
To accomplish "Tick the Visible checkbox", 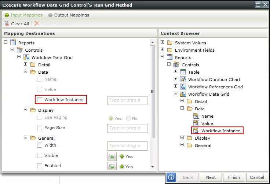I will [x=40, y=155].
